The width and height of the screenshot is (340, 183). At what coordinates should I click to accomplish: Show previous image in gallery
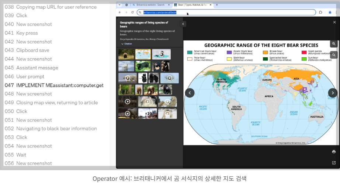190,93
